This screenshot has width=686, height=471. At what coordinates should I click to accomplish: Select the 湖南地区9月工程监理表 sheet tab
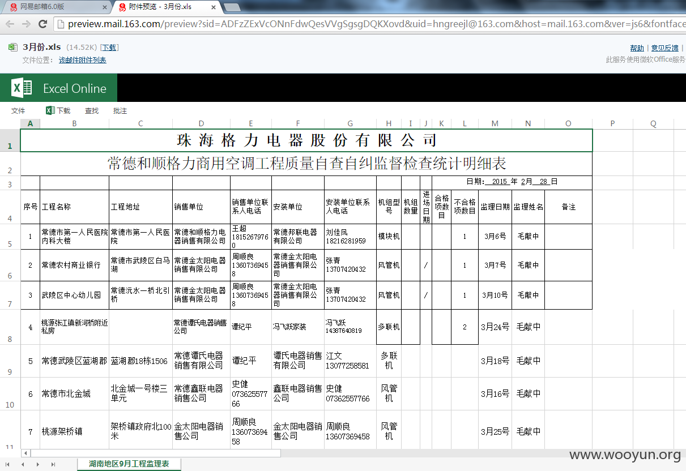pos(129,464)
